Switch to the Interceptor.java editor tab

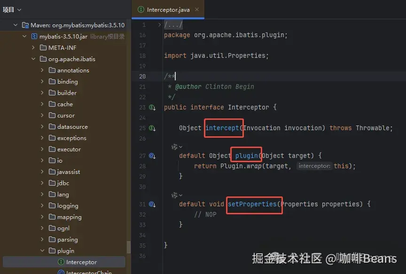[x=168, y=9]
